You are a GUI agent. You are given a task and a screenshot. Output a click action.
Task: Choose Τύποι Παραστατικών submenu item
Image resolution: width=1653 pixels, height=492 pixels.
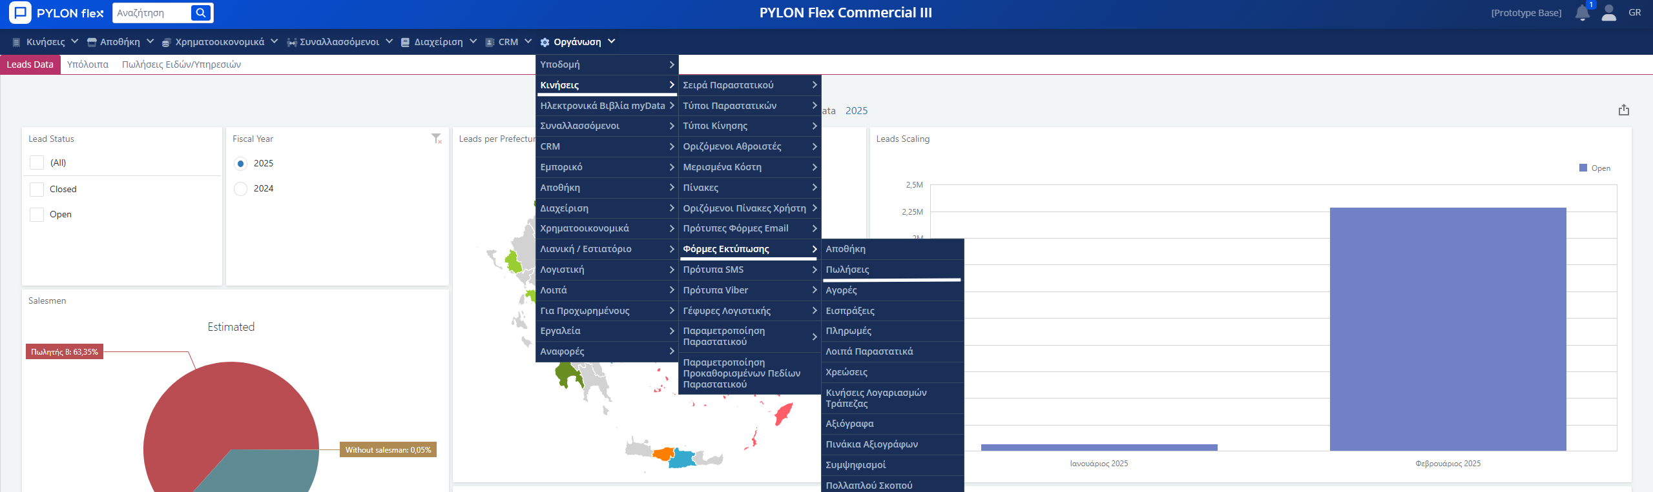coord(749,106)
